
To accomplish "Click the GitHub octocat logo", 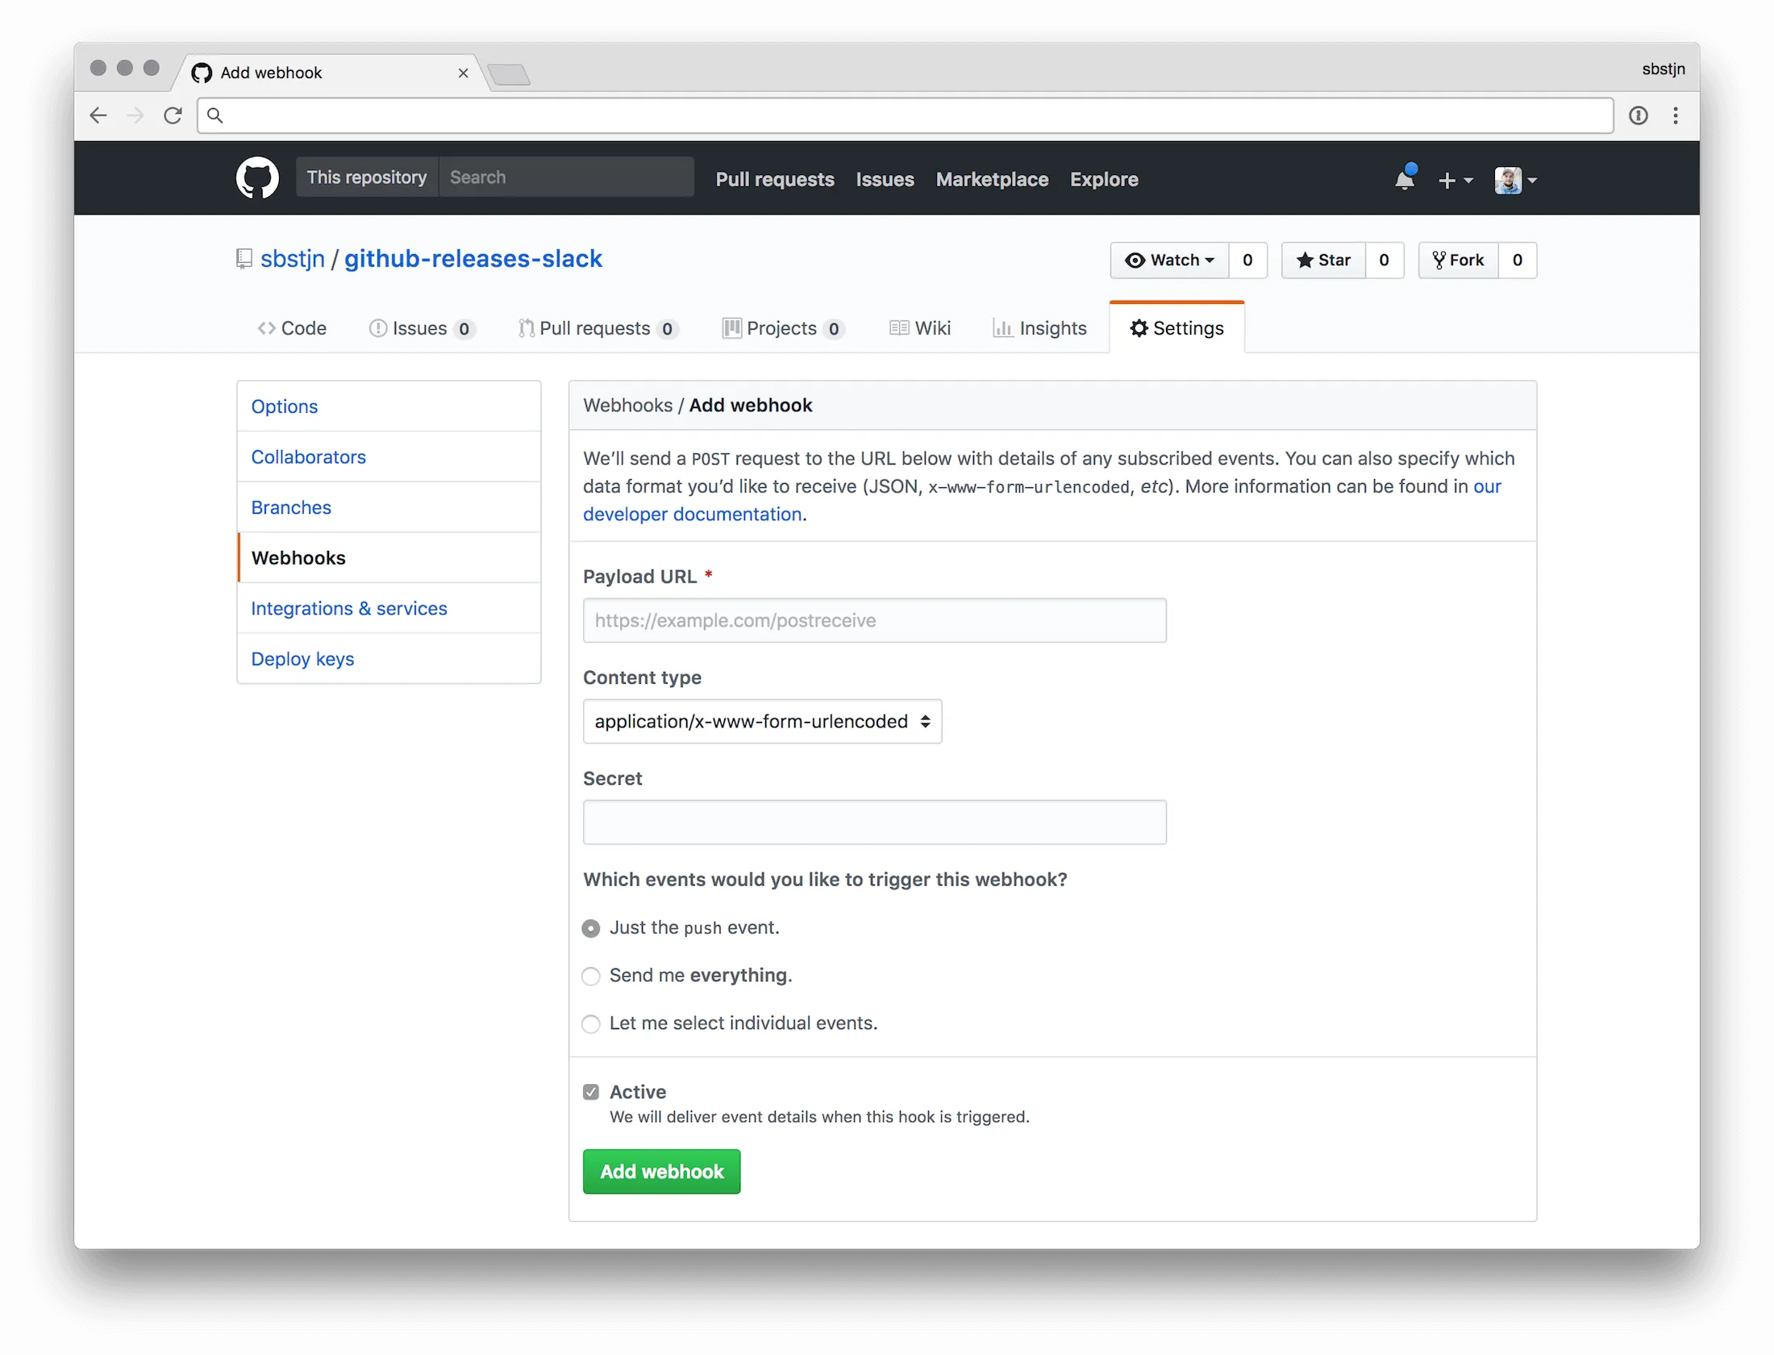I will tap(256, 177).
